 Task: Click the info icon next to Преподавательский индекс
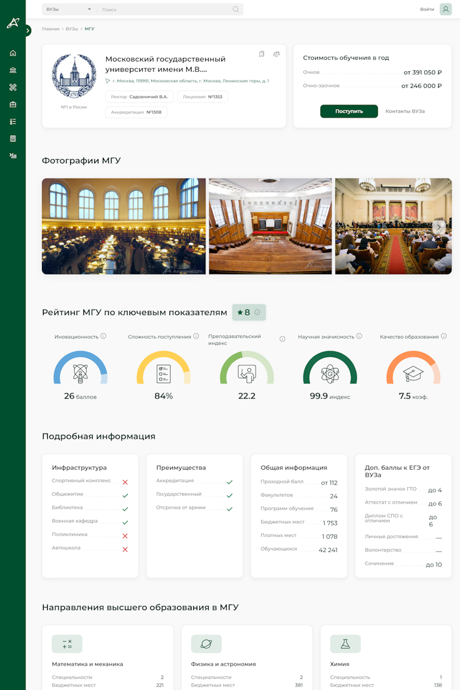pos(282,339)
